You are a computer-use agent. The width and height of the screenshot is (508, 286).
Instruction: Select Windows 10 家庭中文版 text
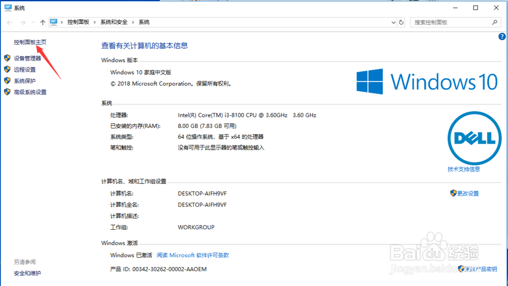(141, 72)
